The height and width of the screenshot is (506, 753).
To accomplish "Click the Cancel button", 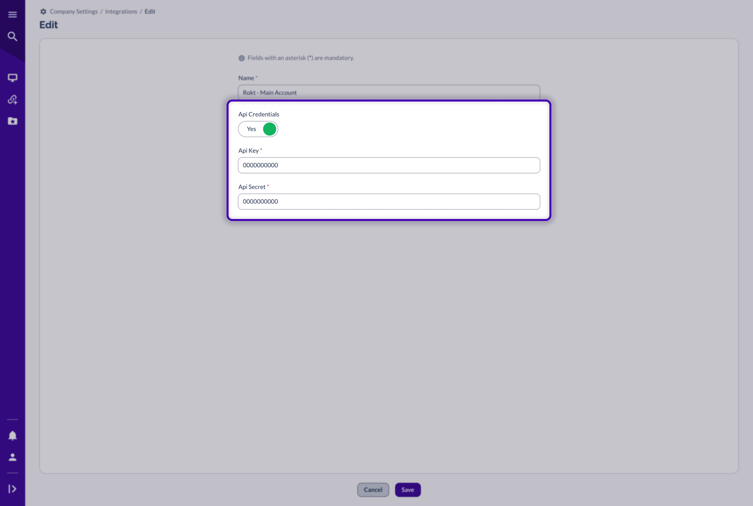I will [373, 490].
